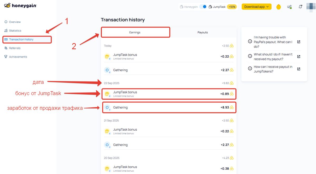
Task: Open Achievements in the sidebar
Action: 18,57
